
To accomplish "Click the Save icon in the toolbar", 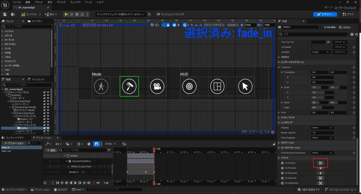I will click(x=5, y=14).
